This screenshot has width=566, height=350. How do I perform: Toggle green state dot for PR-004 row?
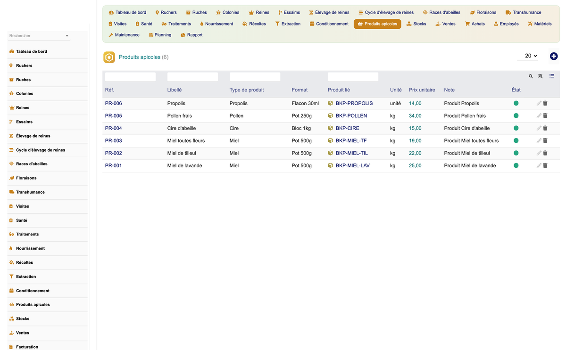[x=516, y=128]
